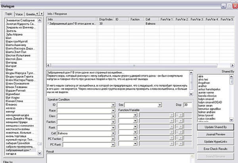Click the tab strip scroll-left arrow
The width and height of the screenshot is (238, 163).
point(37,13)
